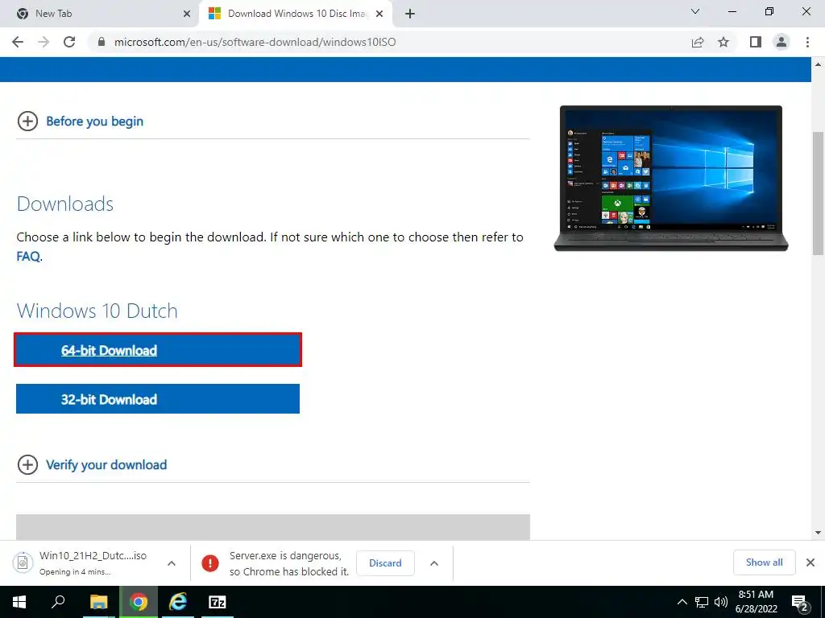Close the New Tab tab
The height and width of the screenshot is (618, 825).
click(187, 14)
